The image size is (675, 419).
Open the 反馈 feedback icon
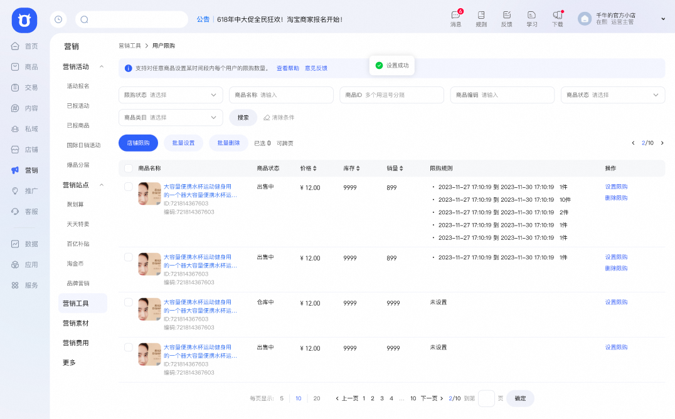[x=506, y=15]
